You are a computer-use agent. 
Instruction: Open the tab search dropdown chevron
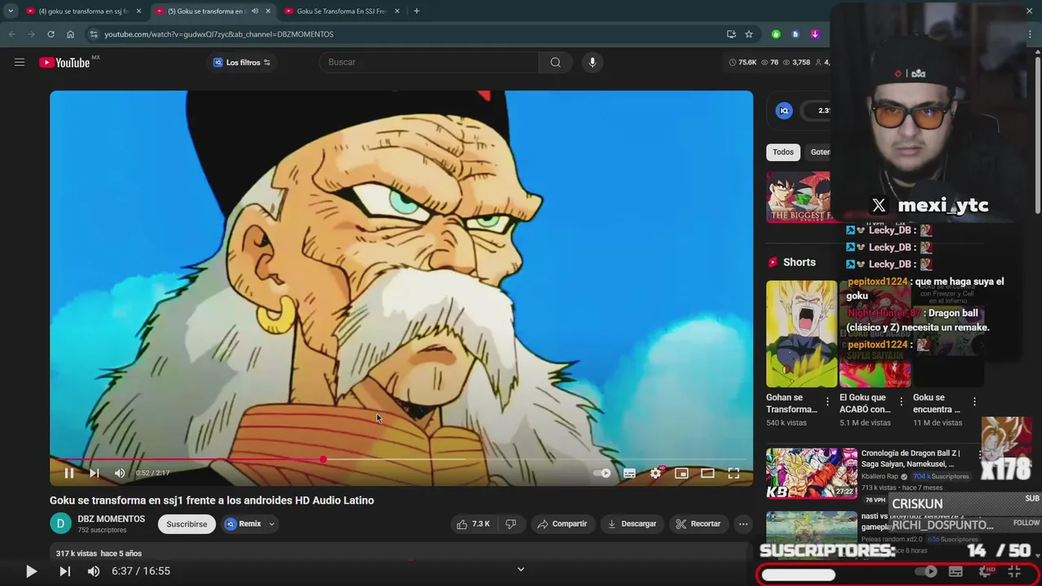coord(11,11)
